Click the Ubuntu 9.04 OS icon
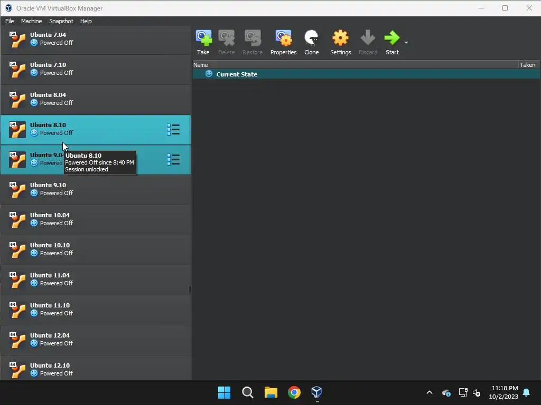The image size is (541, 405). point(17,160)
